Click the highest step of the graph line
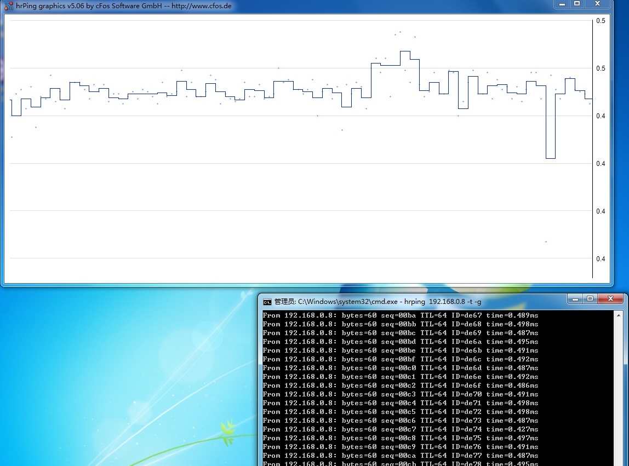Image resolution: width=629 pixels, height=466 pixels. point(405,51)
